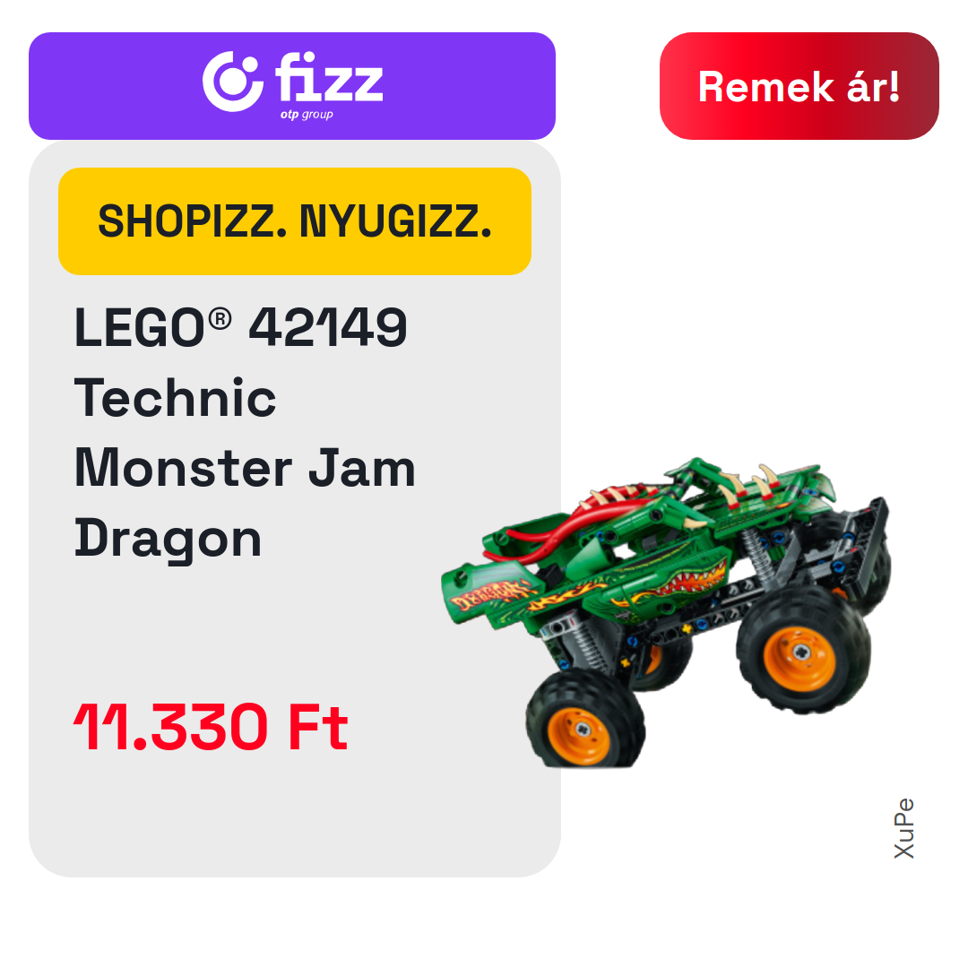This screenshot has height=968, width=968.
Task: Click the fizz circular logo icon
Action: point(233,82)
